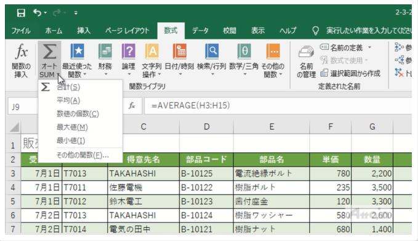Click the オートSUM sigma icon
This screenshot has height=241, width=418.
pos(50,52)
